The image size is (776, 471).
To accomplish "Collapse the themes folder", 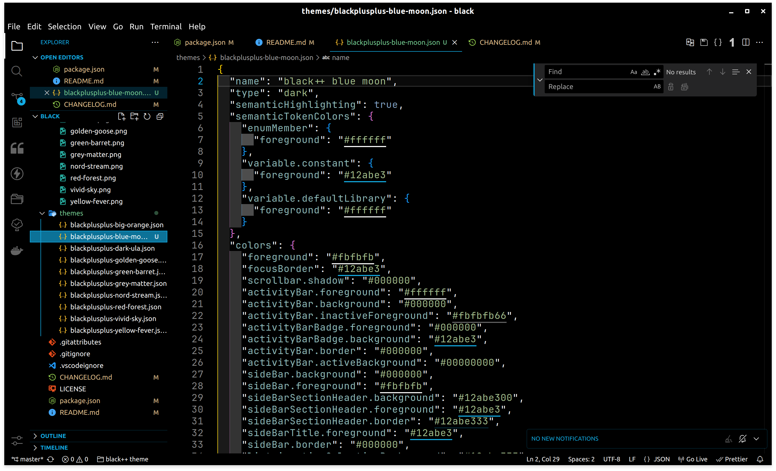I will pyautogui.click(x=42, y=213).
